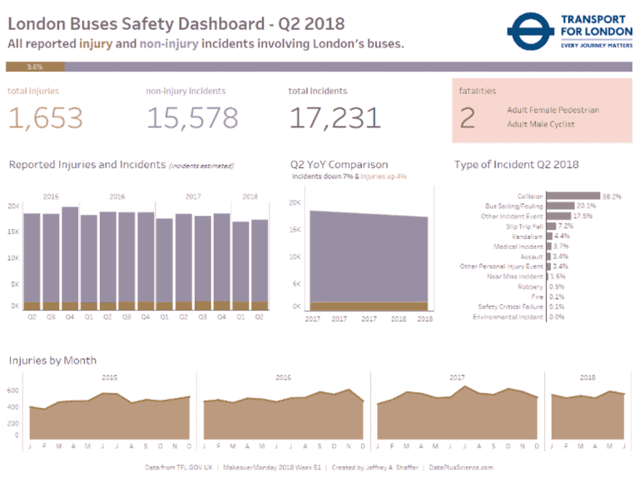Open the DataPlusScience.com footer link

tap(461, 467)
